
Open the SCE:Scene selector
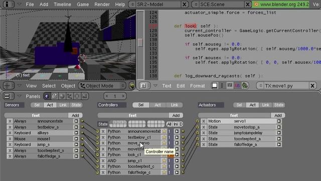196,5
